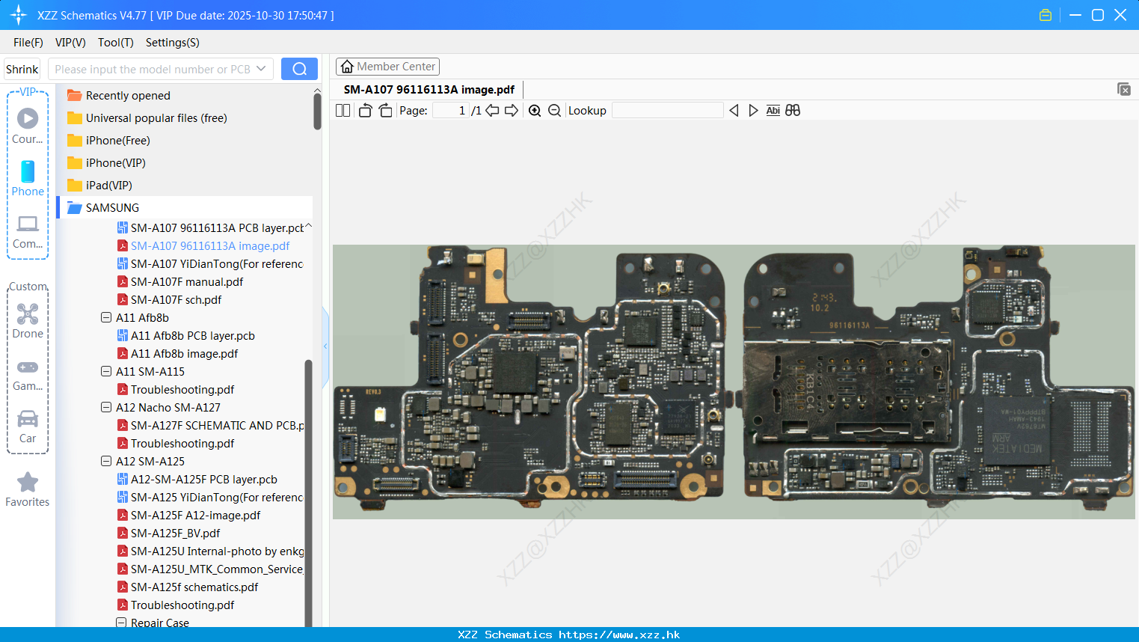
Task: Select the Phone category icon
Action: [x=28, y=179]
